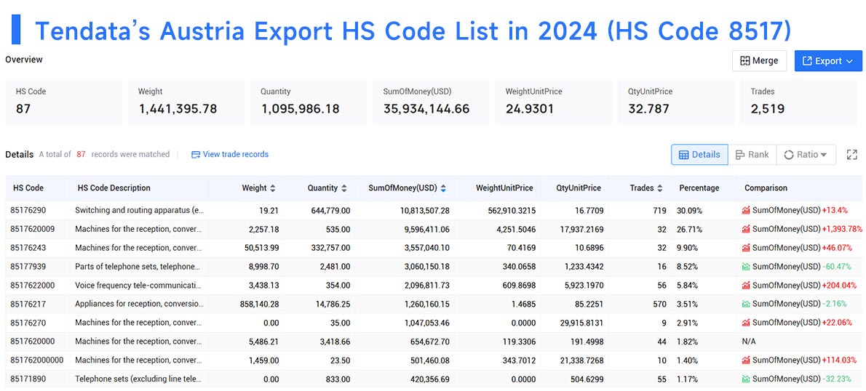The width and height of the screenshot is (866, 391).
Task: Click the Weight overview card 1,441,395.78
Action: click(186, 102)
